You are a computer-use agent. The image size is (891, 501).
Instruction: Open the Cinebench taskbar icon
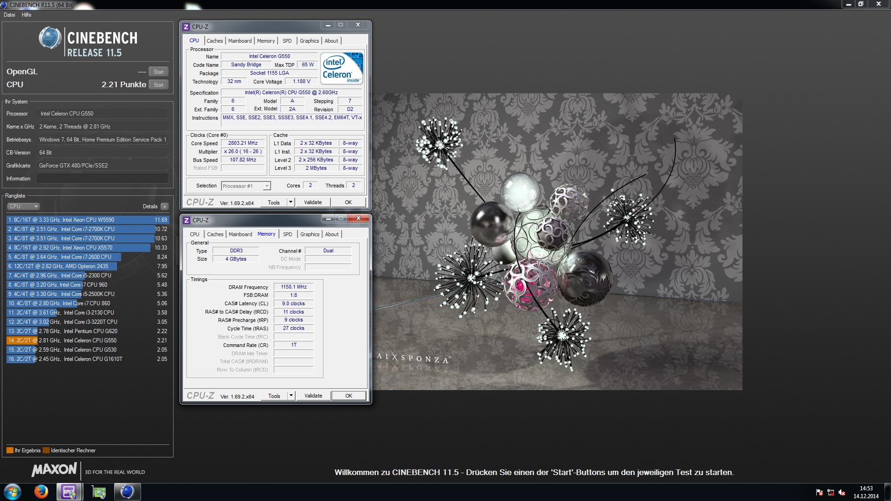(127, 492)
